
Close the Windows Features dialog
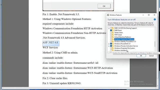pyautogui.click(x=154, y=15)
